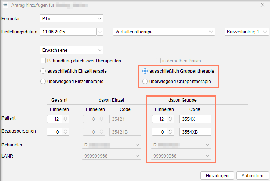Viewport: 270px width, 181px height.
Task: Enable Behandlung durch zwei Therapeuten checkbox
Action: (43, 61)
